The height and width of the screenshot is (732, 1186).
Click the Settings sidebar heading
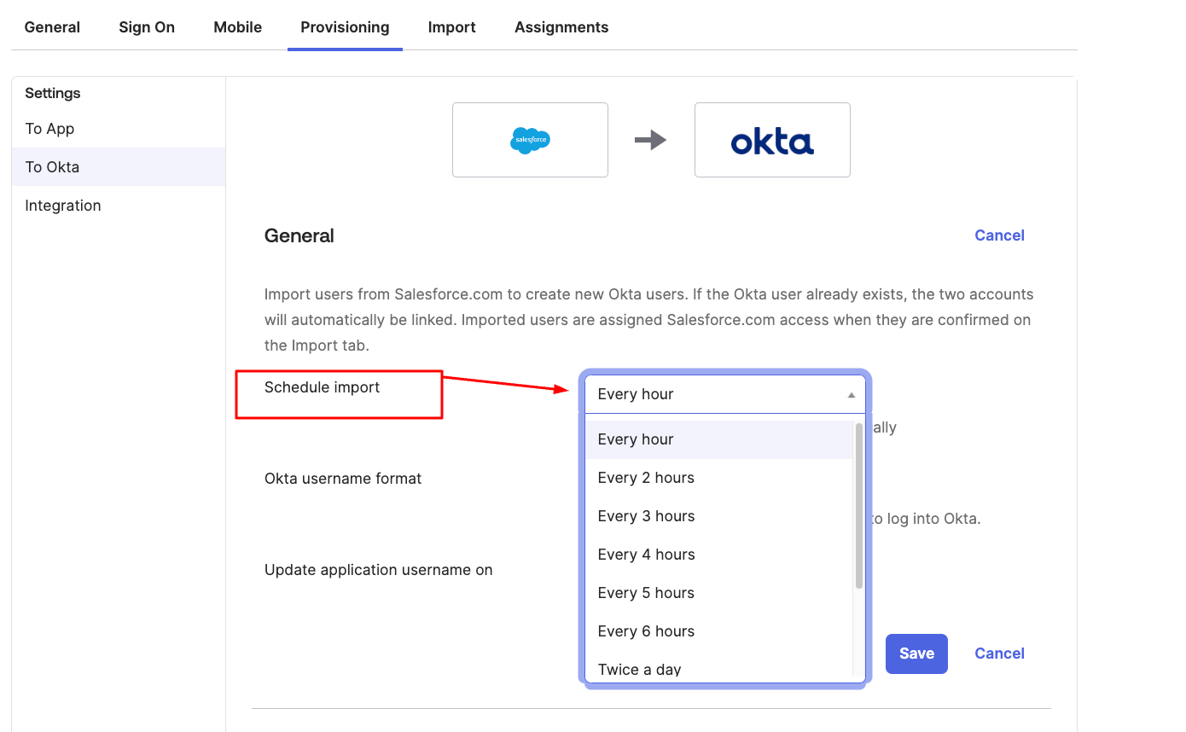pos(53,93)
